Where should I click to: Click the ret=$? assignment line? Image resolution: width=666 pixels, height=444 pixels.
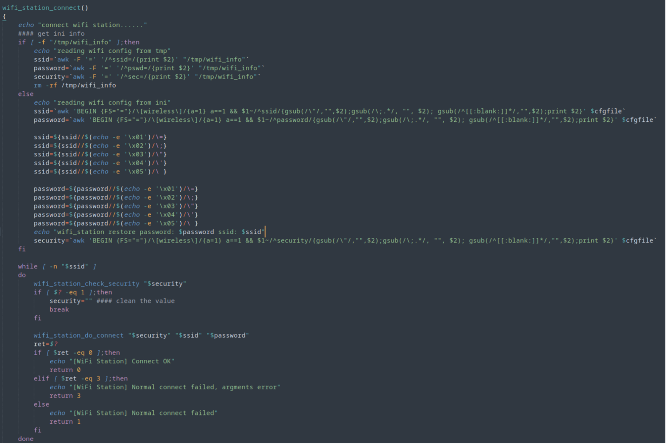pos(45,344)
